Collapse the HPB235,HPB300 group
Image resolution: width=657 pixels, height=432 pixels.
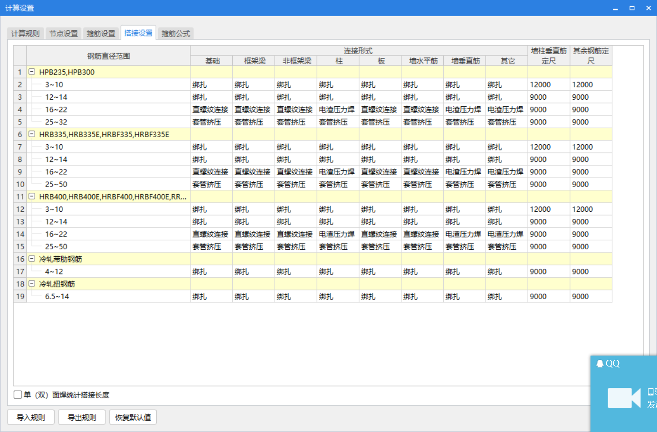pyautogui.click(x=32, y=72)
